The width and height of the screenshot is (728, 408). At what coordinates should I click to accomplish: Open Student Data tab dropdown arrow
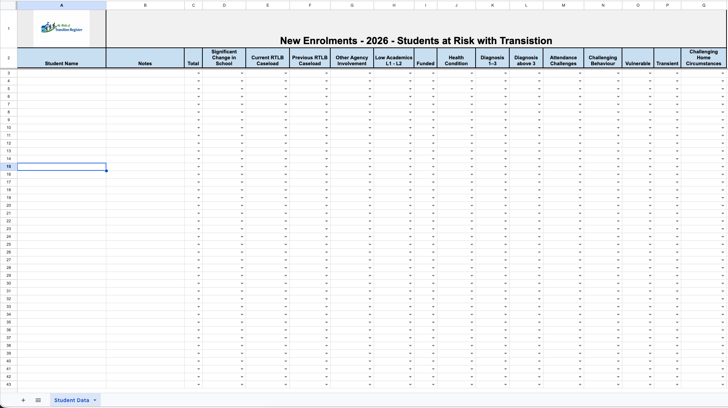click(95, 400)
